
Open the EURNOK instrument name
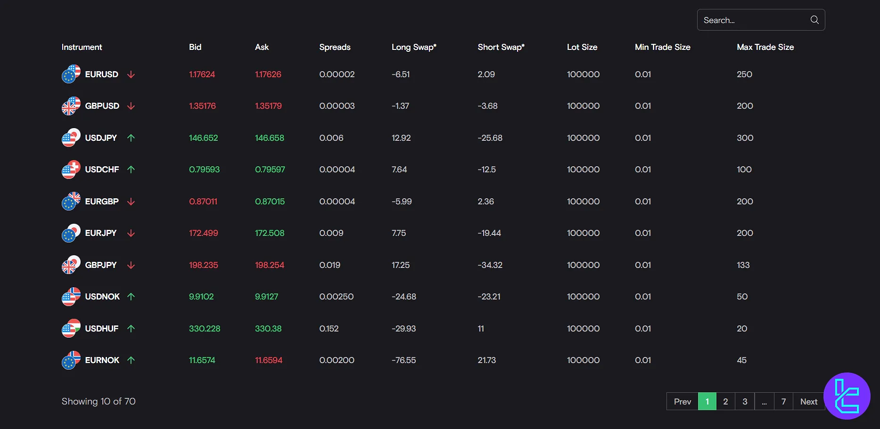pyautogui.click(x=102, y=360)
